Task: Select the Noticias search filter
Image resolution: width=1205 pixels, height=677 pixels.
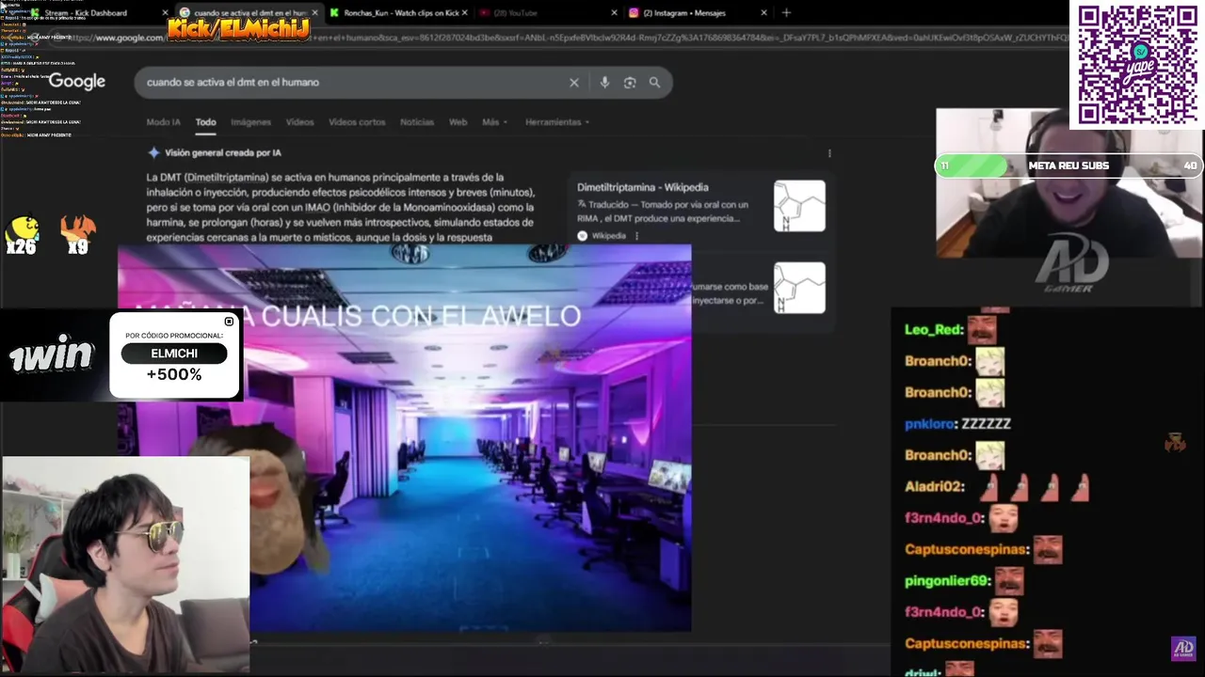Action: pyautogui.click(x=417, y=122)
